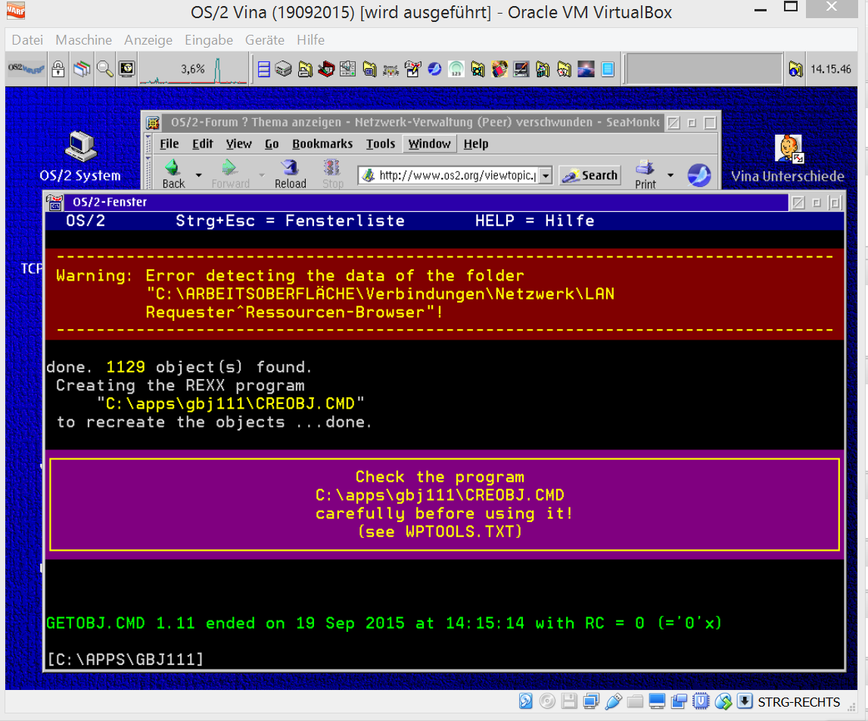Image resolution: width=868 pixels, height=721 pixels.
Task: Click the VirtualBox shared folders status icon
Action: pos(635,701)
